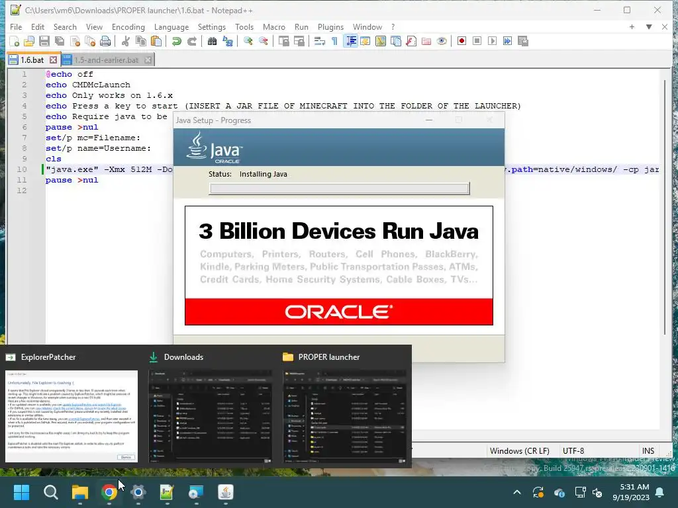This screenshot has height=508, width=678.
Task: Click the Redo arrow icon
Action: pos(192,42)
